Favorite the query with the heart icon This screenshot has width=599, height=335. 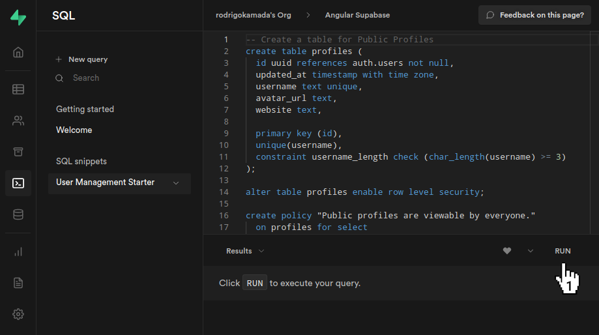507,251
